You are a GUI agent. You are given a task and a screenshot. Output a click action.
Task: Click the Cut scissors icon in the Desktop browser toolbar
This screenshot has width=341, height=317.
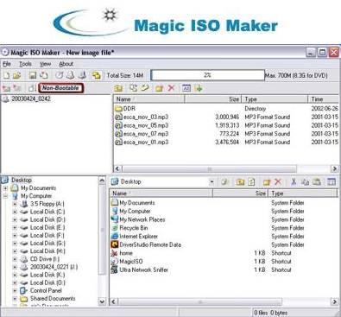click(294, 181)
